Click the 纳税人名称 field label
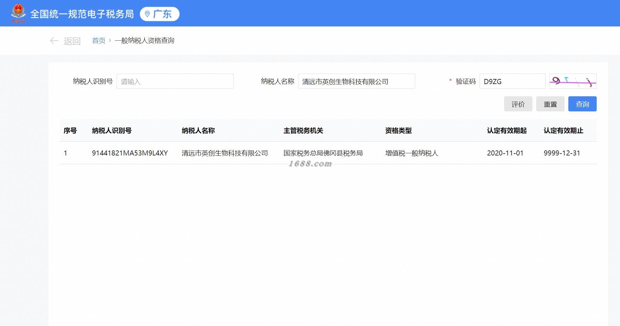Image resolution: width=620 pixels, height=326 pixels. coord(278,81)
